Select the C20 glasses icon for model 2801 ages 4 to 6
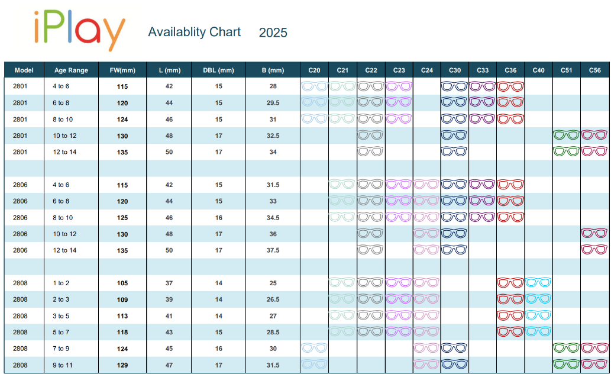 click(314, 86)
